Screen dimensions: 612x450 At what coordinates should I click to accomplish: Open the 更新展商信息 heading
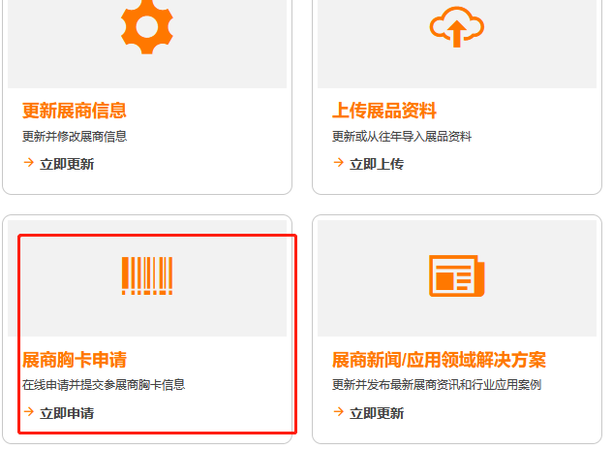(75, 111)
